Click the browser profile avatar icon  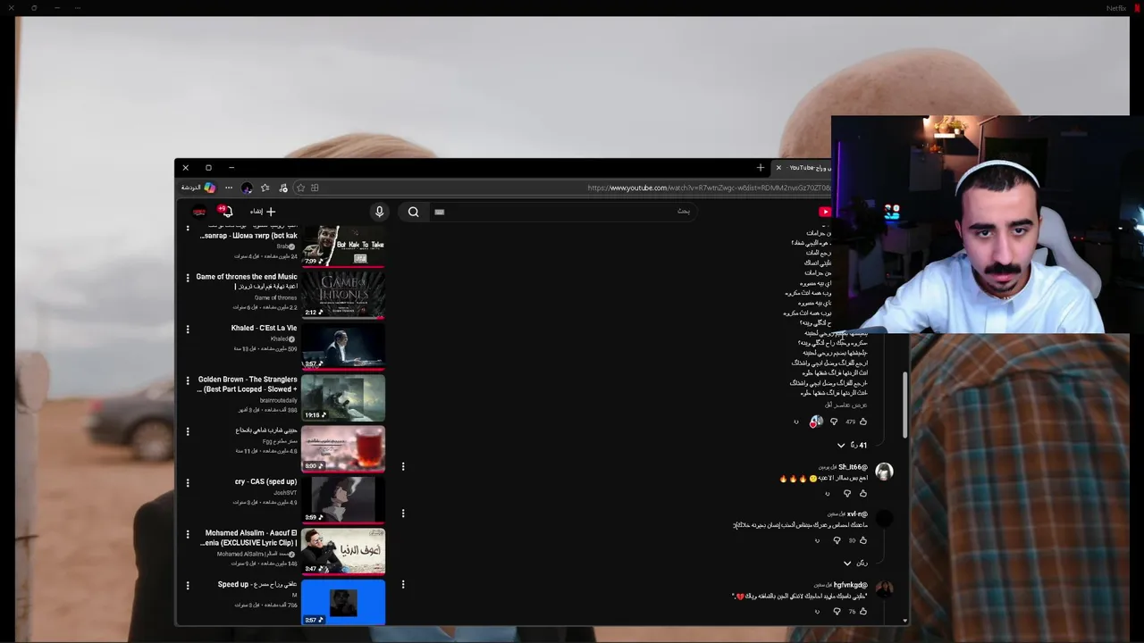[x=247, y=188]
